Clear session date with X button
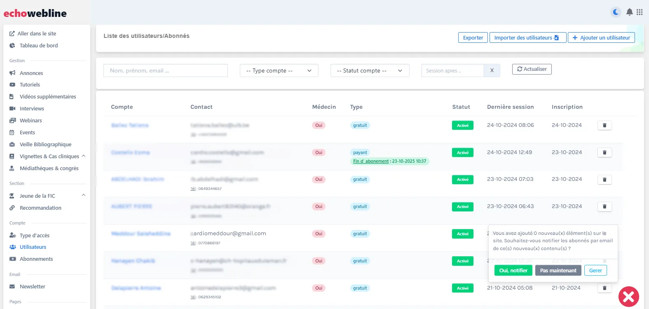The width and height of the screenshot is (649, 309). tap(492, 70)
